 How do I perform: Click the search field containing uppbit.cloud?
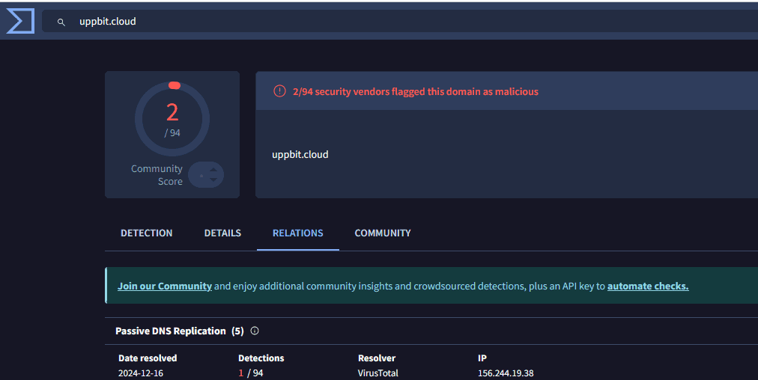pyautogui.click(x=375, y=22)
